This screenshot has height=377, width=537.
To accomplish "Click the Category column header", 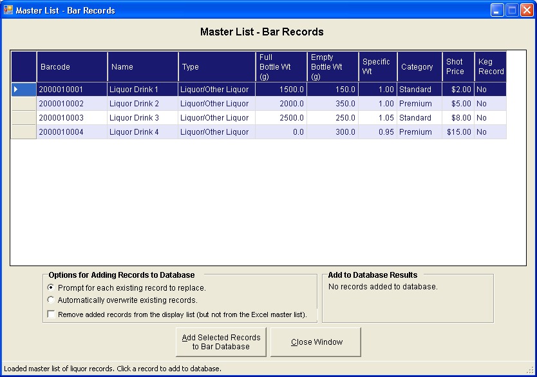I will tap(419, 67).
